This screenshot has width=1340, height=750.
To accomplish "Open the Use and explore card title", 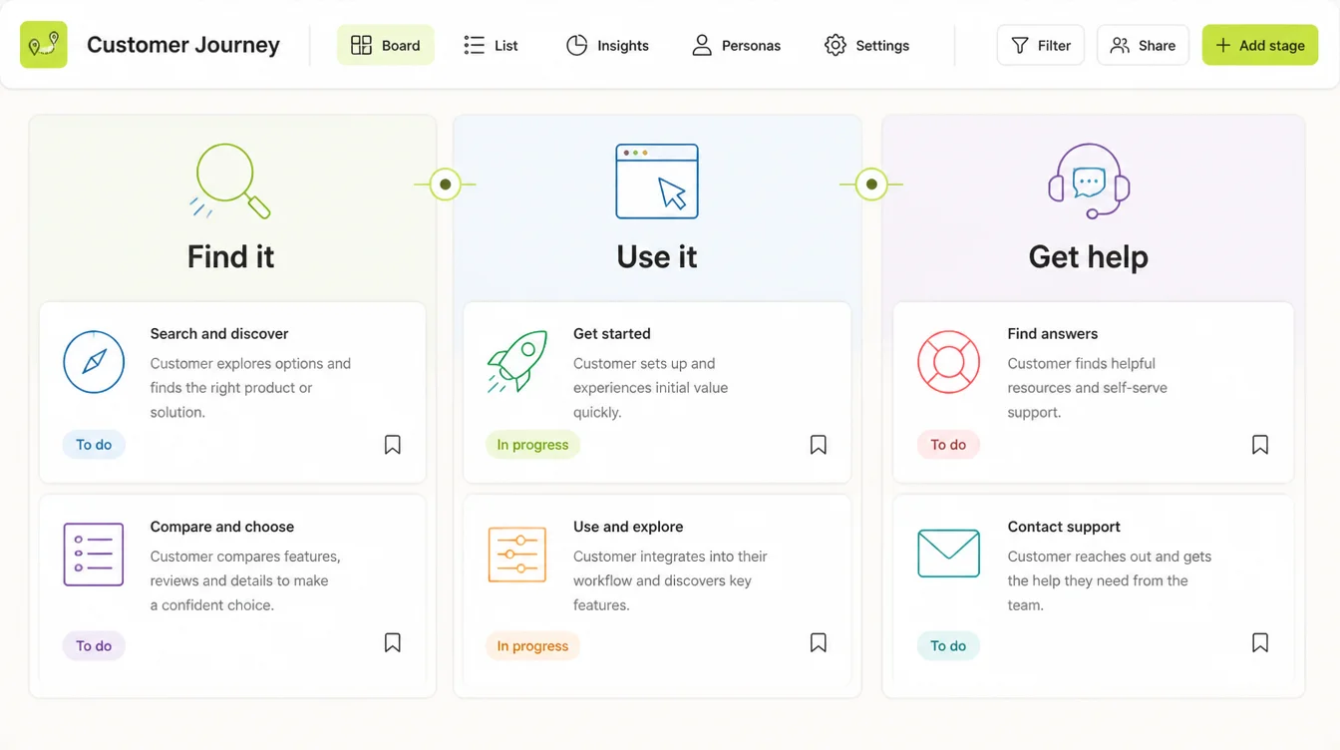I will click(x=628, y=527).
